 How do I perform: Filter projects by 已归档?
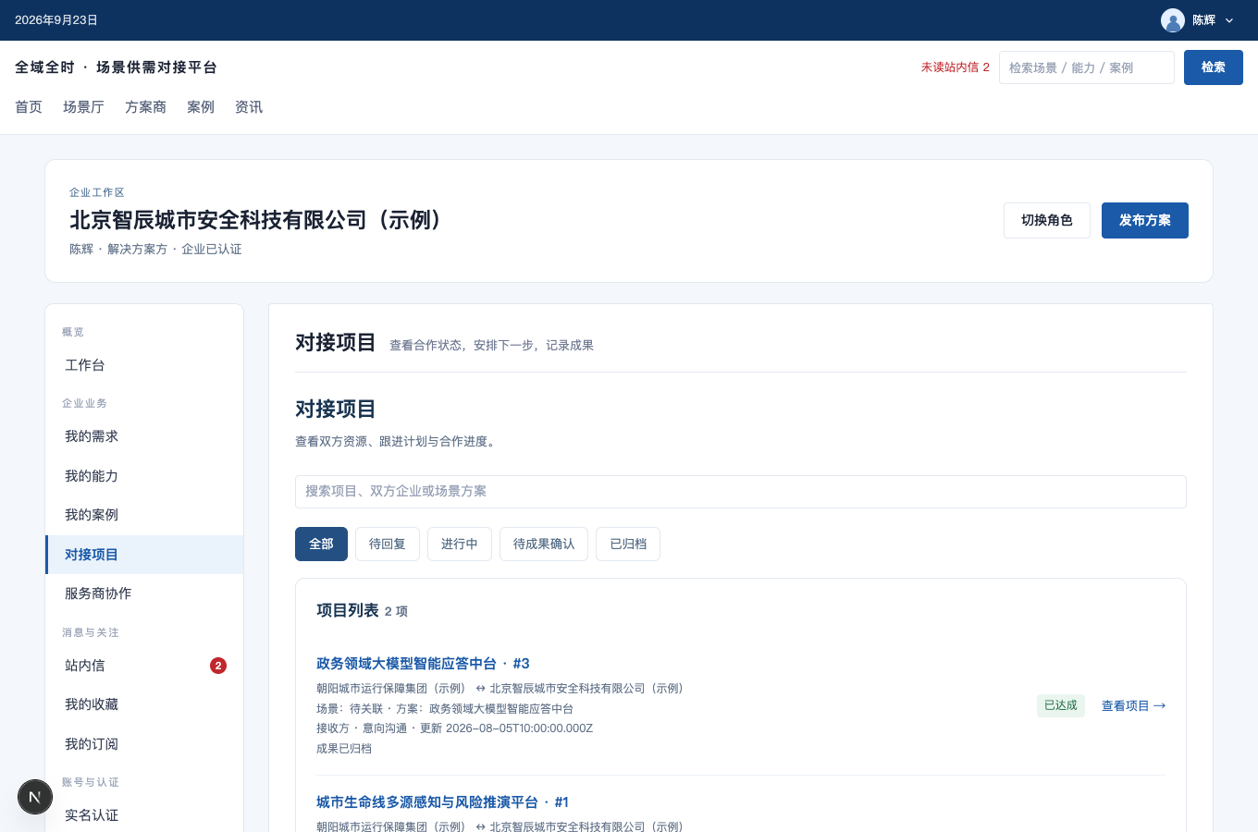pyautogui.click(x=628, y=544)
